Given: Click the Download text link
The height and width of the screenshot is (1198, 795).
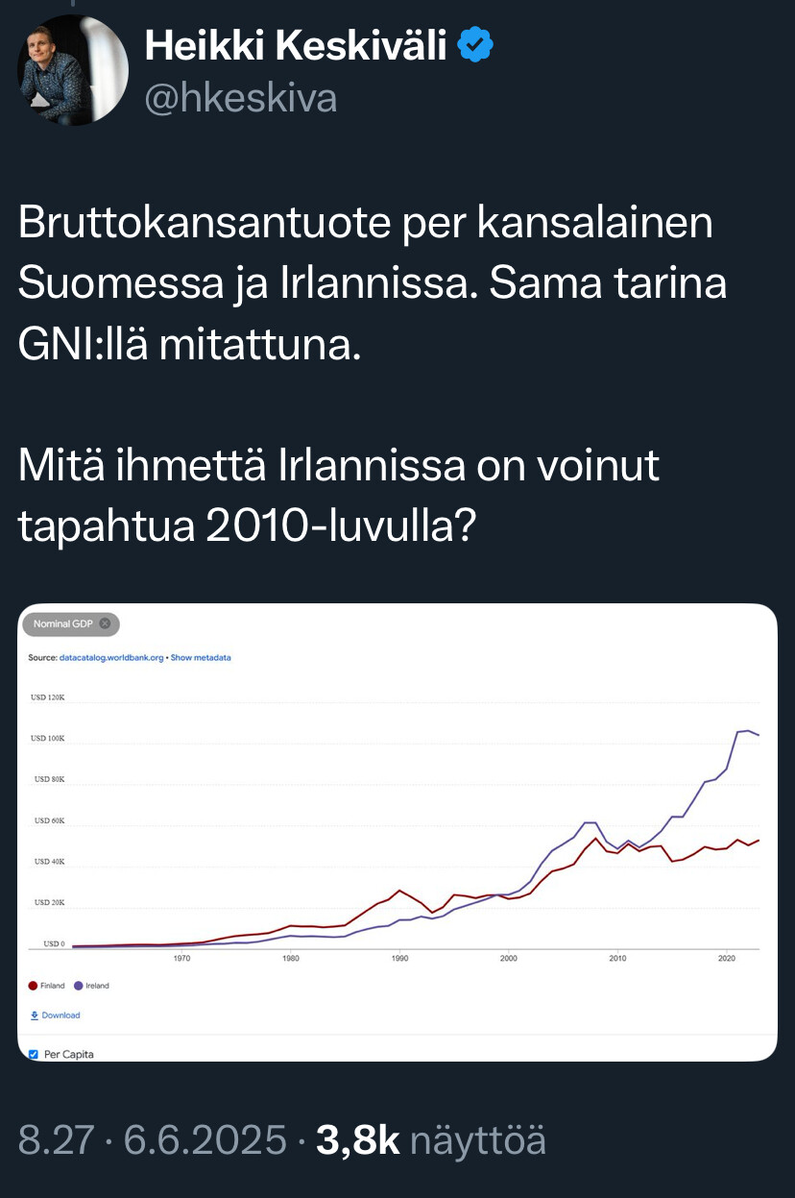Looking at the screenshot, I should coord(60,1015).
